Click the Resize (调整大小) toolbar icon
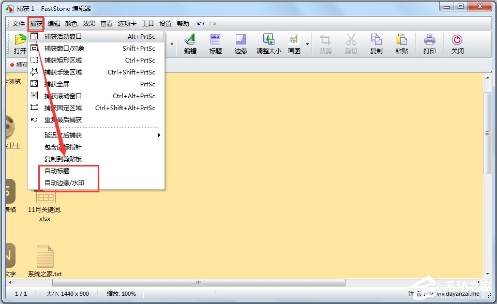Screen dimensions: 497x304 coord(268,43)
